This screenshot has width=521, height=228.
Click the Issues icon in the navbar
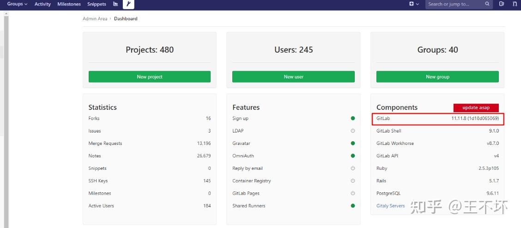point(502,4)
